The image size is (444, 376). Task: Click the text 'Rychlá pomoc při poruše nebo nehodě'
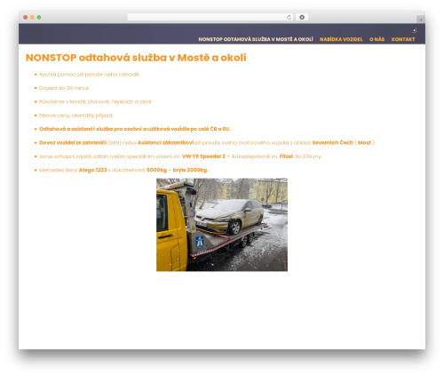point(89,75)
